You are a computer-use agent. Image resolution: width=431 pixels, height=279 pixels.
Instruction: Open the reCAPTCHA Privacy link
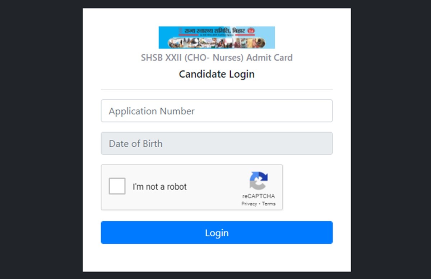pos(249,204)
